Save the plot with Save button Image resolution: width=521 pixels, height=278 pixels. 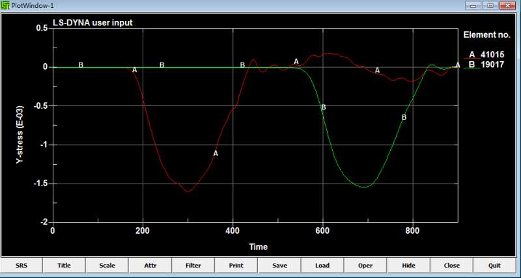279,266
